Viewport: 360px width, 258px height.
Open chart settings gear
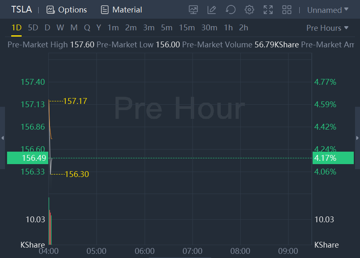click(x=249, y=10)
